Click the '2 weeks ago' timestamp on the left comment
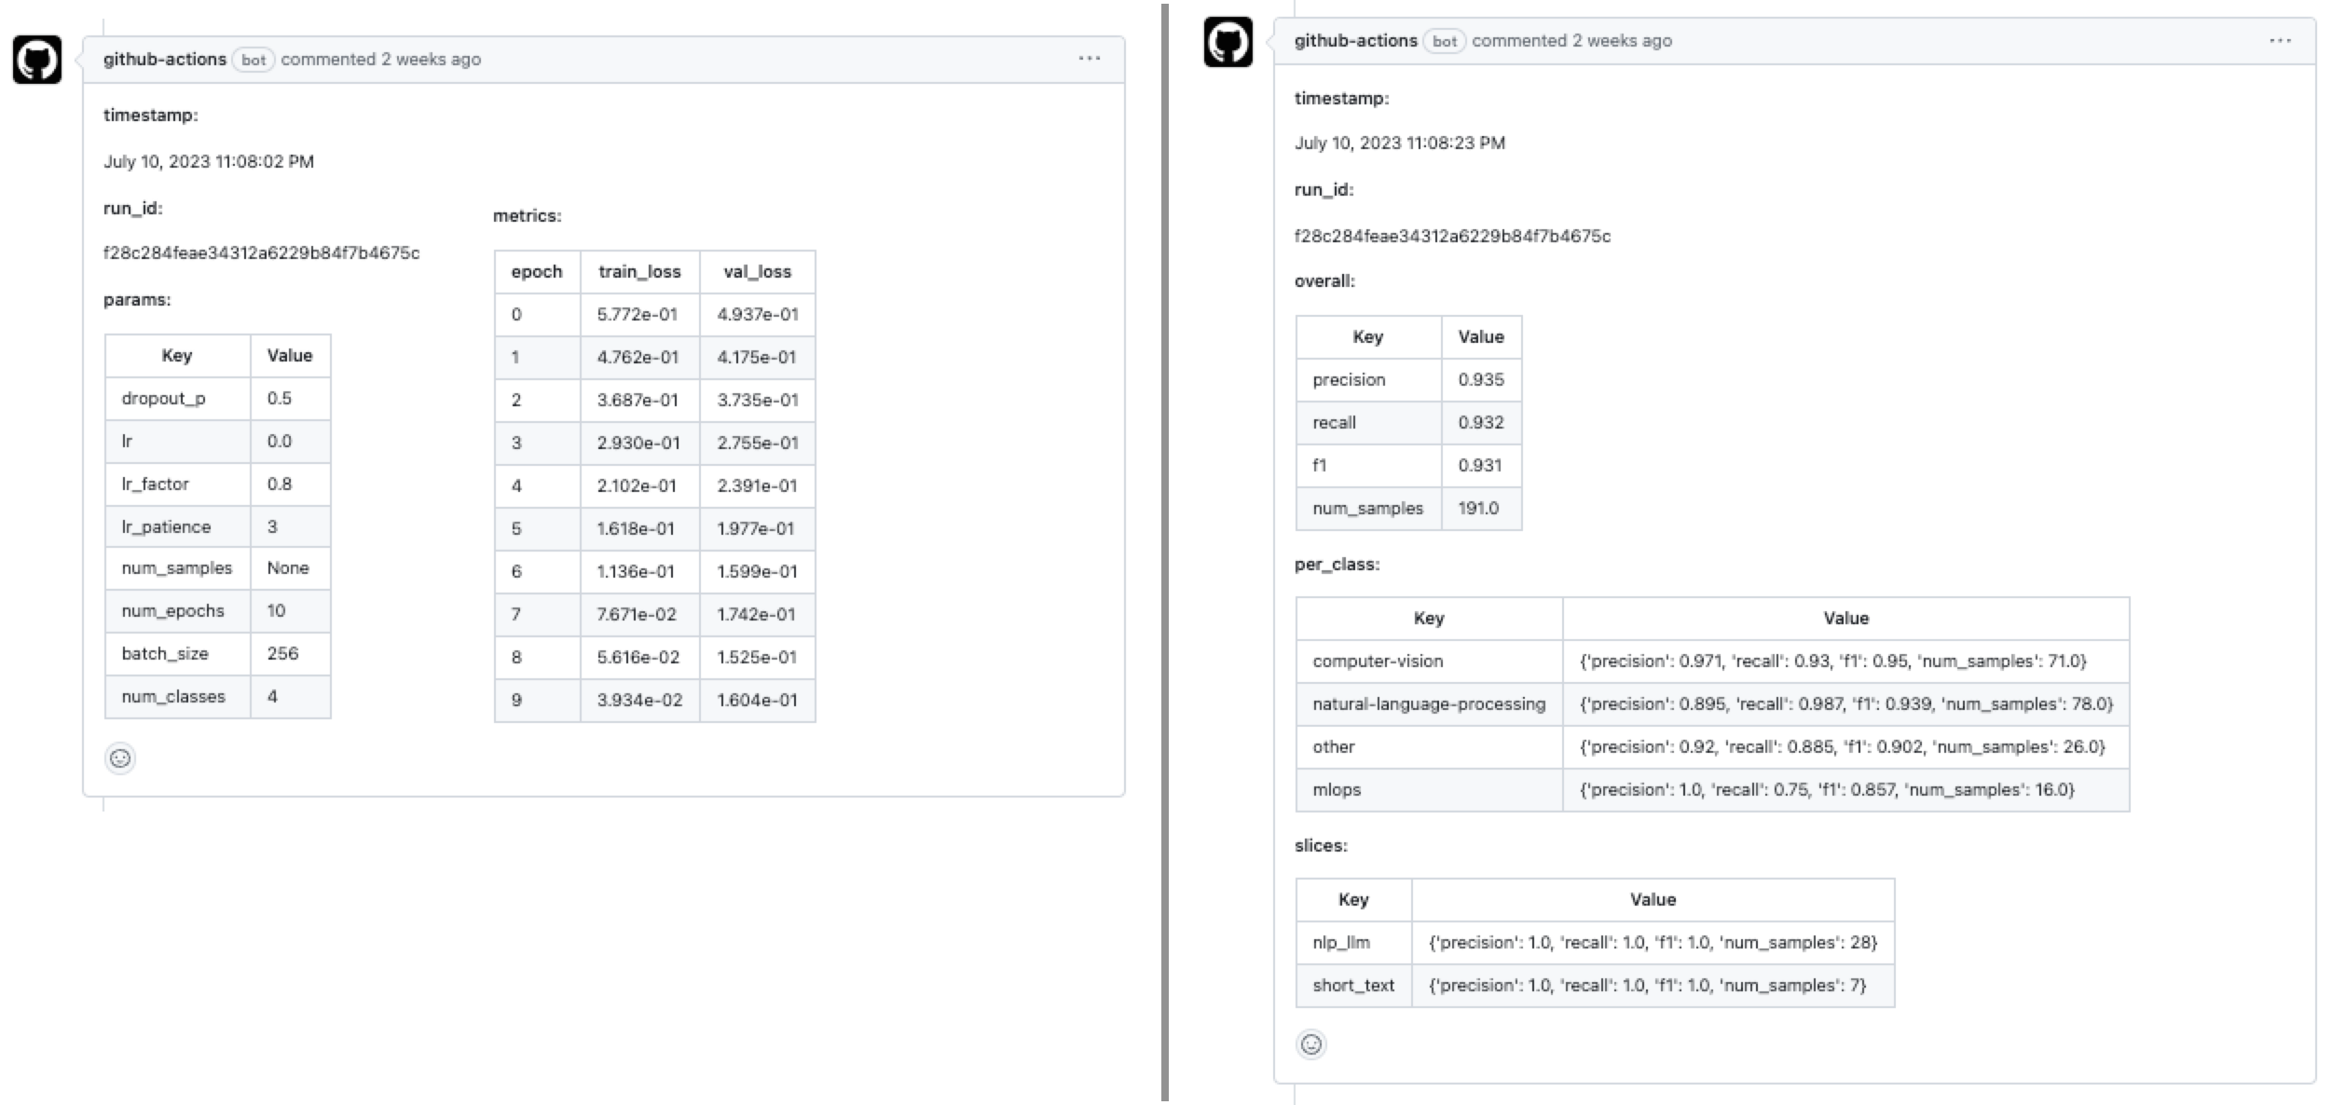This screenshot has height=1105, width=2332. [x=431, y=58]
